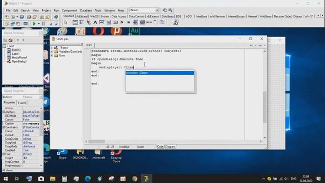Click the Toggle Form/Unit icon

18,23
